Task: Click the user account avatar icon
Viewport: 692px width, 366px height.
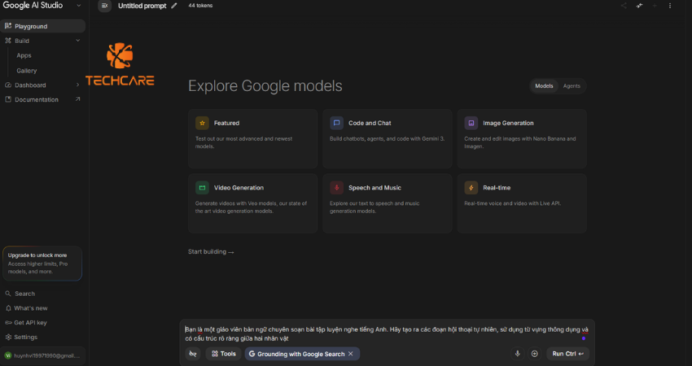Action: 8,355
